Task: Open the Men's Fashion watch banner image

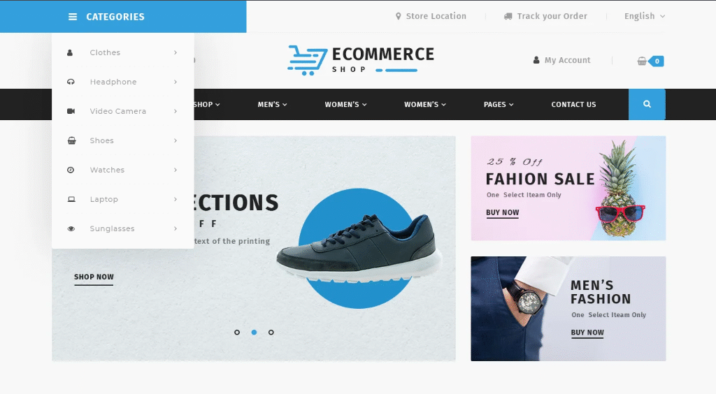Action: point(568,309)
